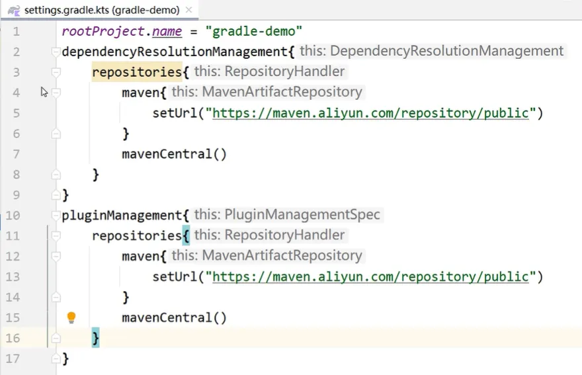This screenshot has width=582, height=375.
Task: Collapse repositories block on line 11
Action: (x=56, y=235)
